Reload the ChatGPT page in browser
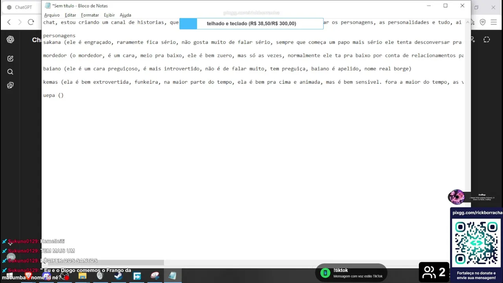The height and width of the screenshot is (283, 503). pyautogui.click(x=31, y=22)
